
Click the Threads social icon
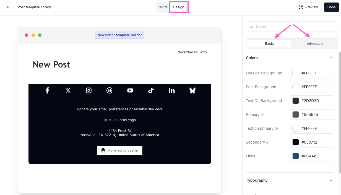pyautogui.click(x=110, y=90)
